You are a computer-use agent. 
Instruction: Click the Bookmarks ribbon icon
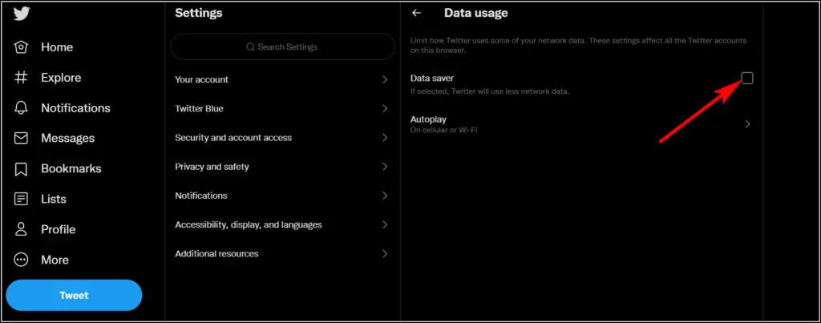pos(21,168)
